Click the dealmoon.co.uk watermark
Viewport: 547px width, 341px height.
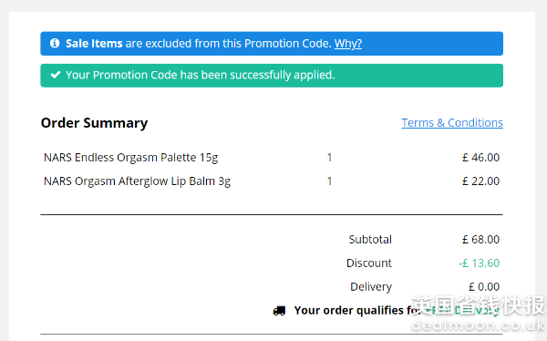pos(478,325)
